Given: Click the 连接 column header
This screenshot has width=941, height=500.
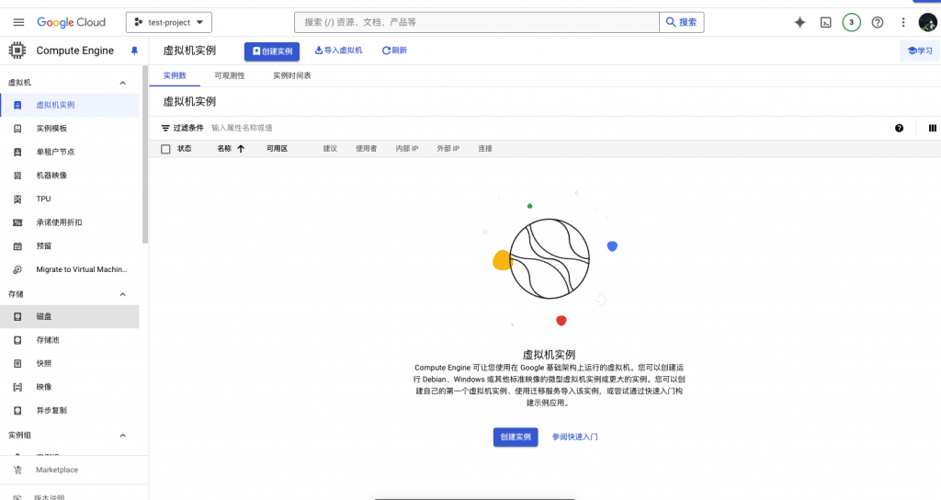Looking at the screenshot, I should pyautogui.click(x=485, y=148).
